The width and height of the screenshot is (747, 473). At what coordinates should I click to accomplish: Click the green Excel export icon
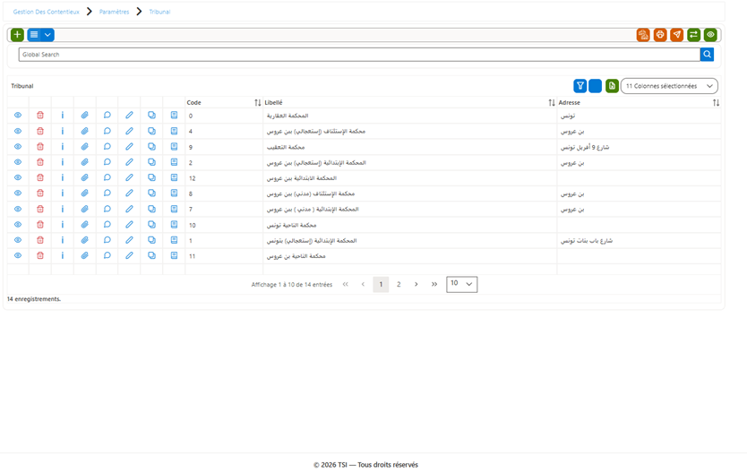click(x=612, y=86)
